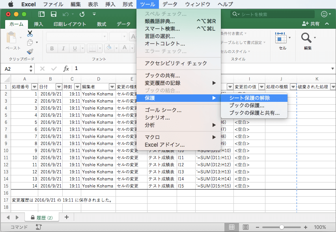This screenshot has height=232, width=336.
Task: Click the paste clipboard icon
Action: (x=11, y=38)
